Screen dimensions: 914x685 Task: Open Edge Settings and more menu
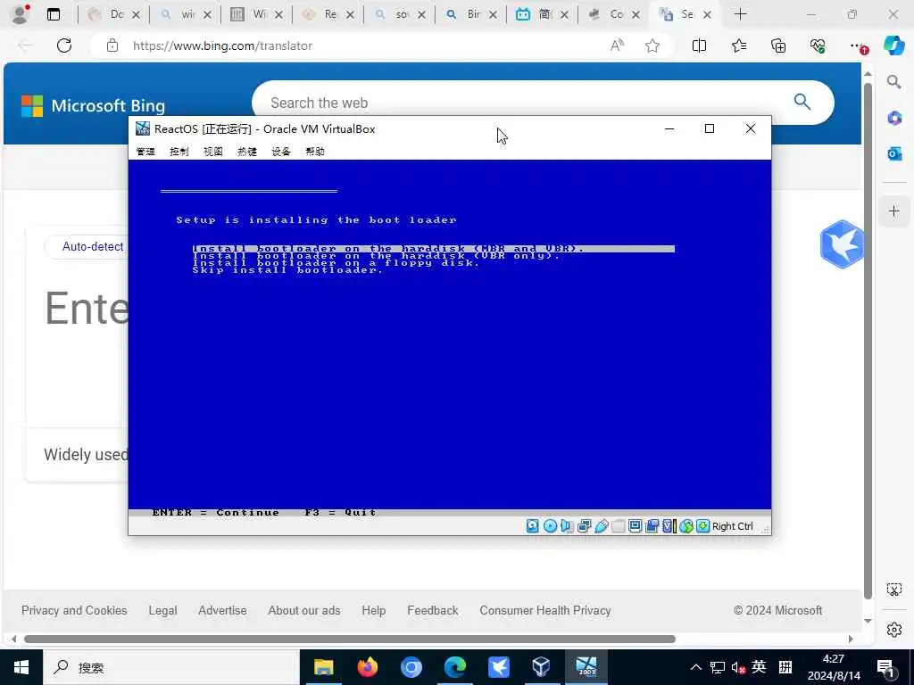(857, 45)
